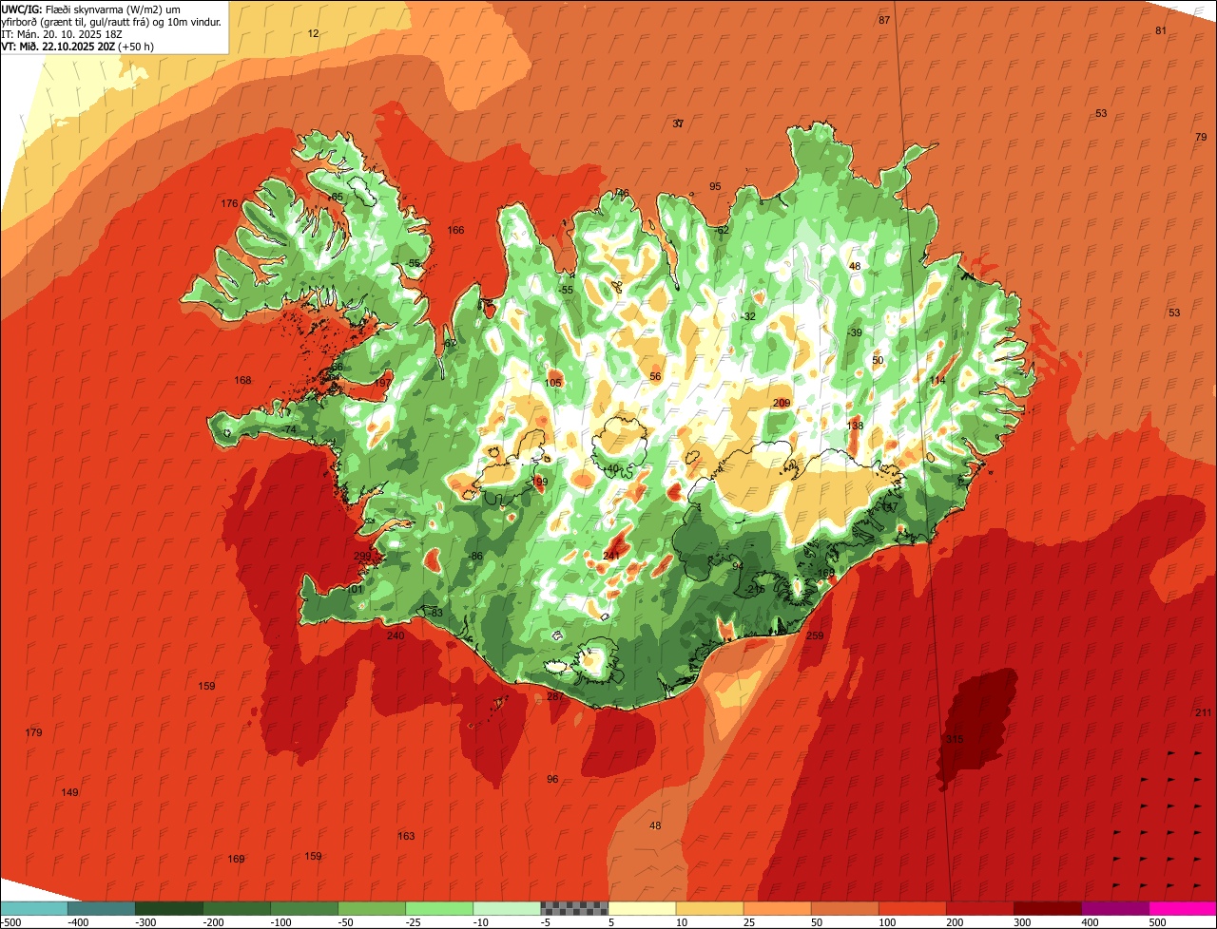
Task: Click the 'IT: Mán. 20. 10. 2025 18Z' line
Action: click(61, 34)
